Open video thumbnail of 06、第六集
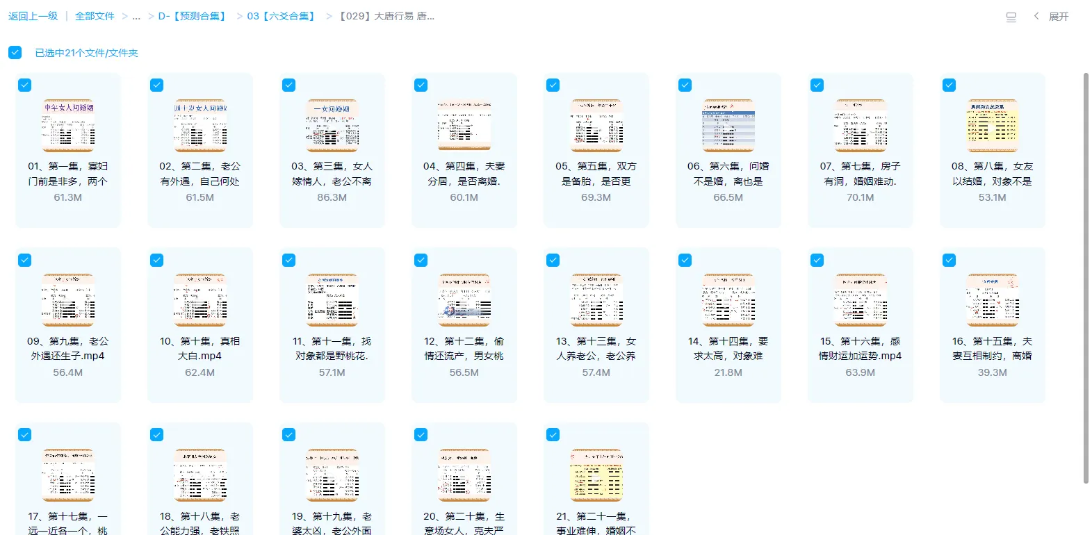 tap(728, 125)
